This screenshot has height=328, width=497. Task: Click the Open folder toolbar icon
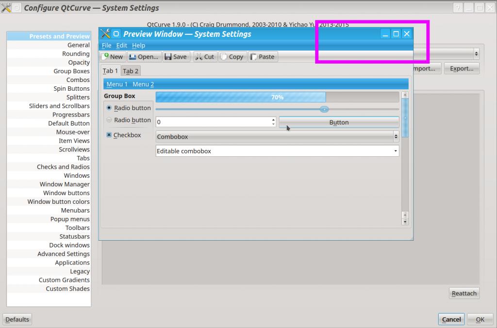point(133,57)
